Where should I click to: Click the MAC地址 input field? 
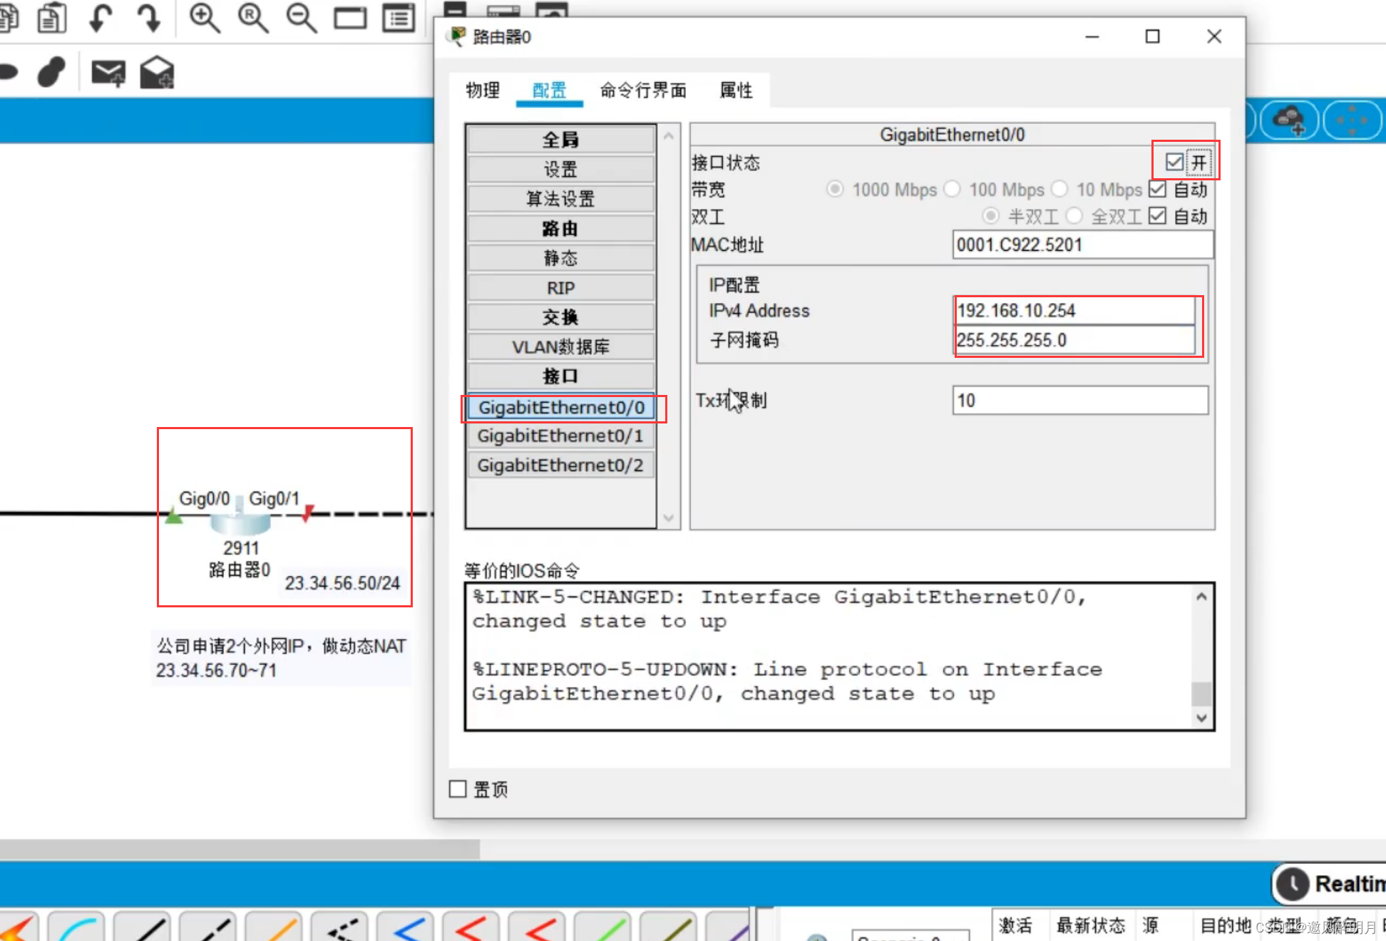tap(1082, 245)
